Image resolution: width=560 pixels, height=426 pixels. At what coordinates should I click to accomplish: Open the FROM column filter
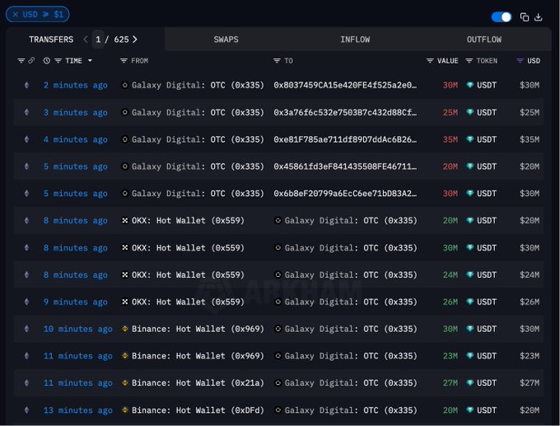tap(124, 61)
